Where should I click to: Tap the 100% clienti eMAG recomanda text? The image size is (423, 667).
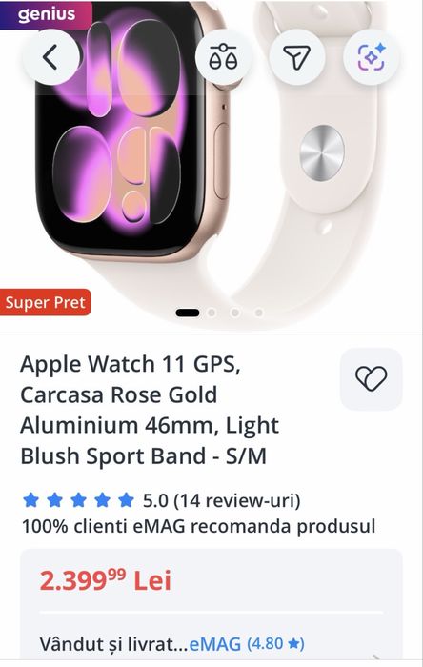pos(198,526)
